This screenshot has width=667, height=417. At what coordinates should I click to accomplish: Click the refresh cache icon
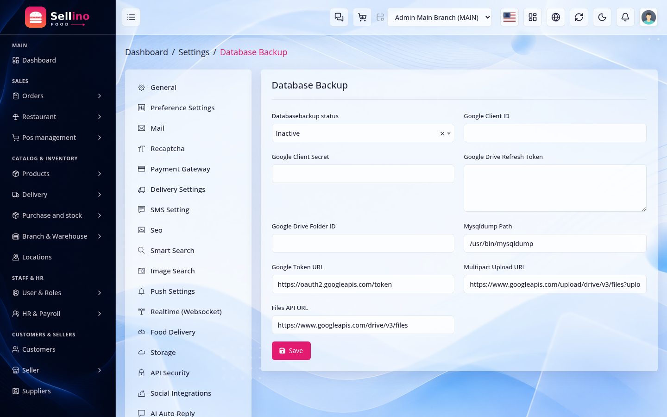(579, 17)
